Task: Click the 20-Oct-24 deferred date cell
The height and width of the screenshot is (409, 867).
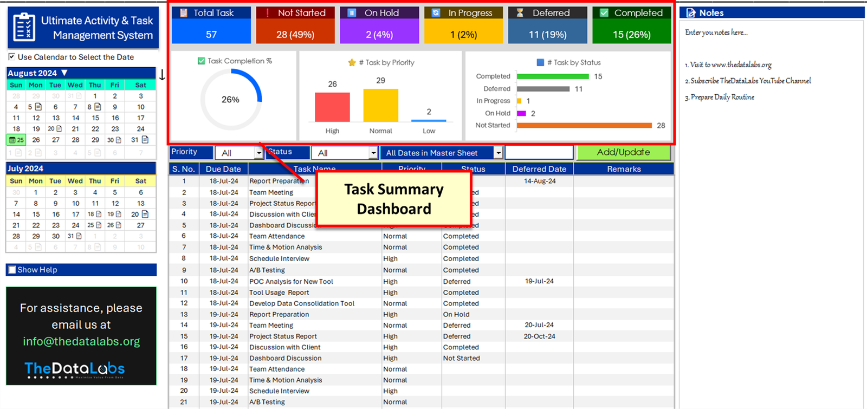Action: pos(540,336)
